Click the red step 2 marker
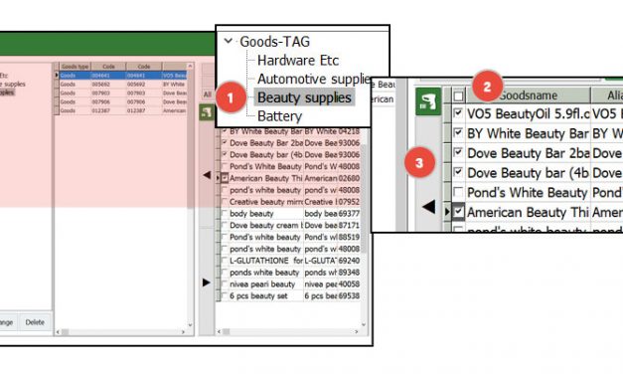623x374 pixels. pos(487,86)
